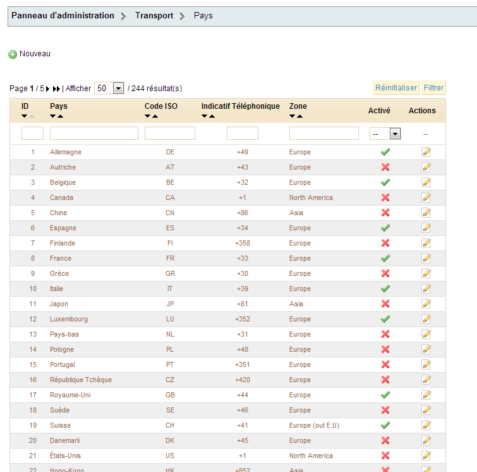This screenshot has height=472, width=477.
Task: Edit Japon with pencil icon
Action: click(426, 304)
